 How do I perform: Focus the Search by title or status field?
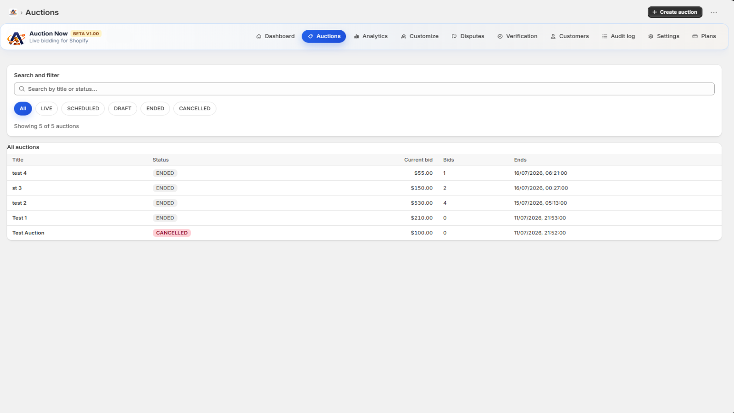click(364, 89)
